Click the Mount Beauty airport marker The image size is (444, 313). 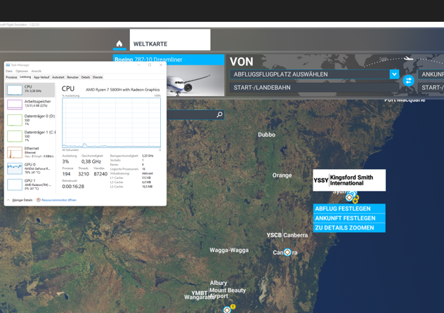[227, 309]
